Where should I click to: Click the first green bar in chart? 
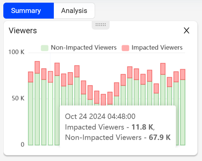point(31,113)
